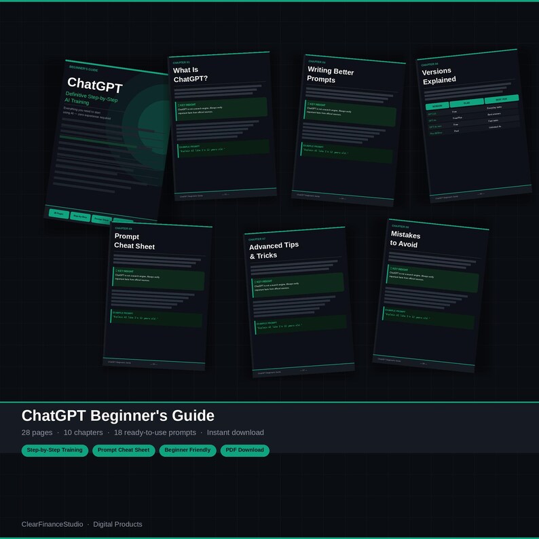Click Key Insight box on What Is ChatGPT? page
Image resolution: width=539 pixels, height=539 pixels.
pyautogui.click(x=221, y=109)
